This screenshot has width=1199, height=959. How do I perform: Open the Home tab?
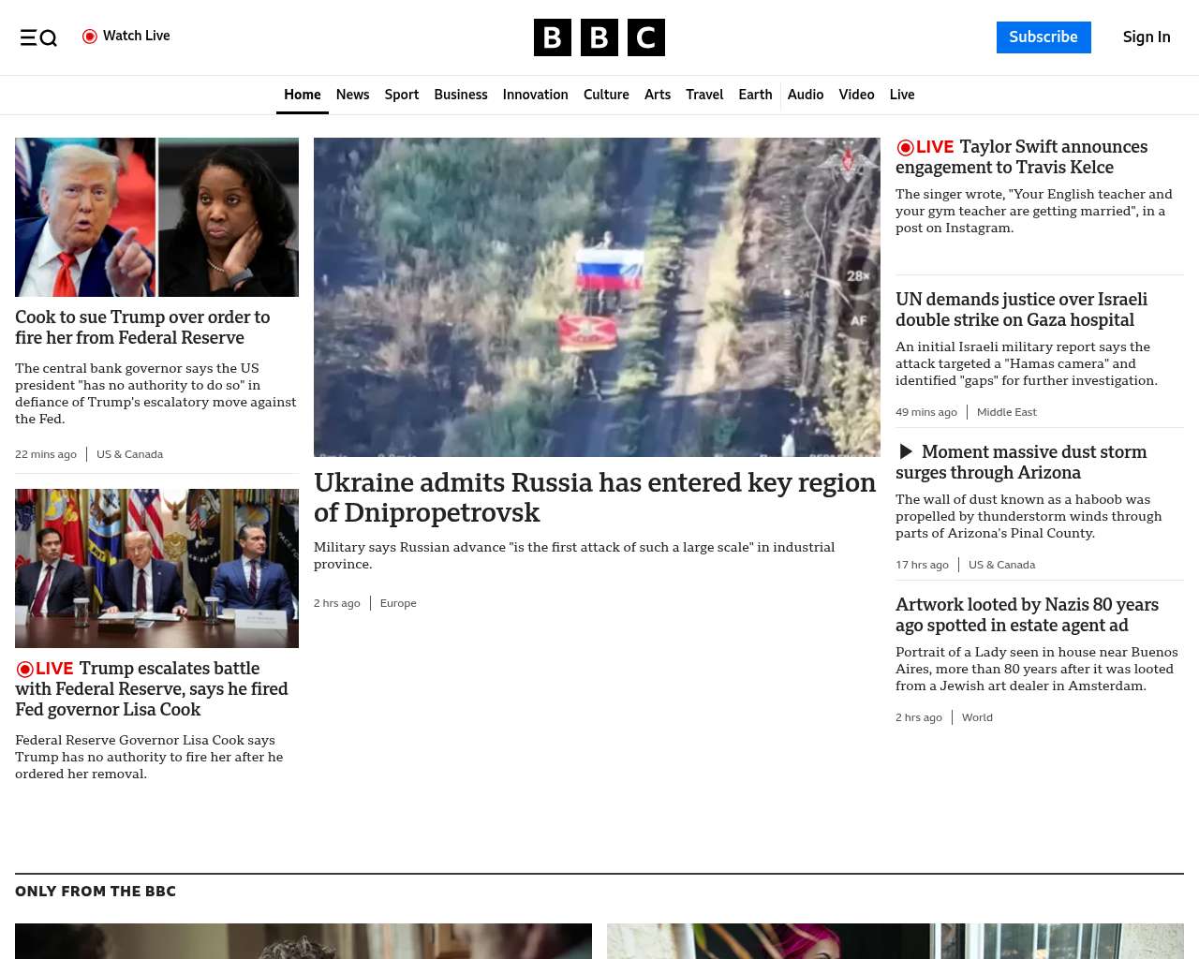tap(303, 95)
